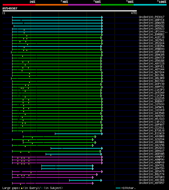Click the purple alignment bar for UniRef100_Q8SA78
The image size is (169, 190).
(x=57, y=171)
